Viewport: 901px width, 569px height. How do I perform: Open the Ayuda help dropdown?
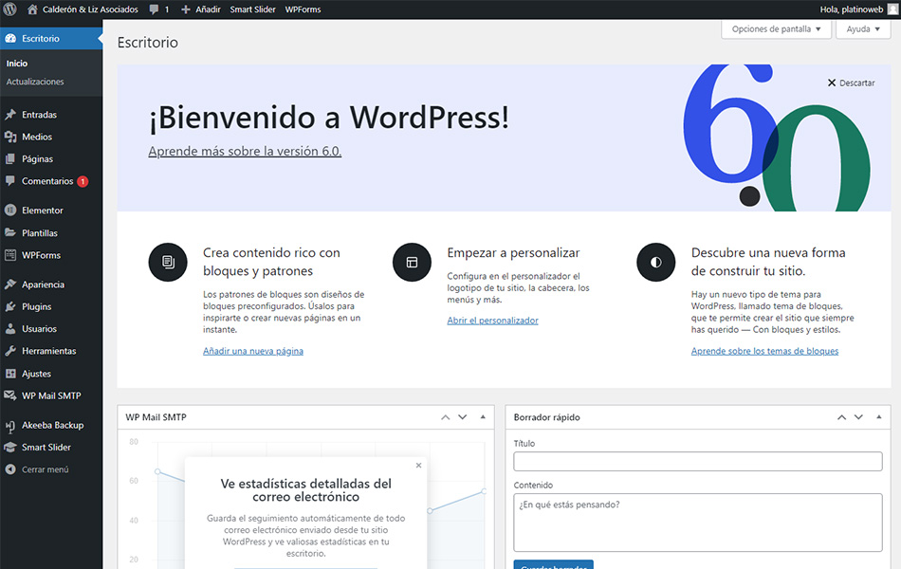(x=863, y=28)
